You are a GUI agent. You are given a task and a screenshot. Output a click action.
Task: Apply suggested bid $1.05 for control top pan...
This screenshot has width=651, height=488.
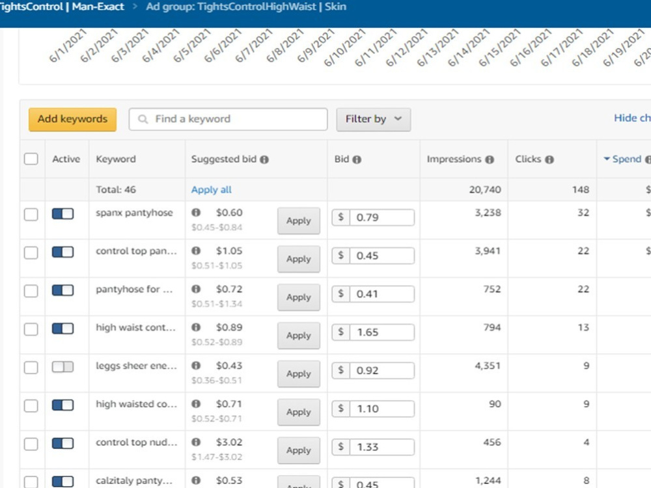pos(299,259)
